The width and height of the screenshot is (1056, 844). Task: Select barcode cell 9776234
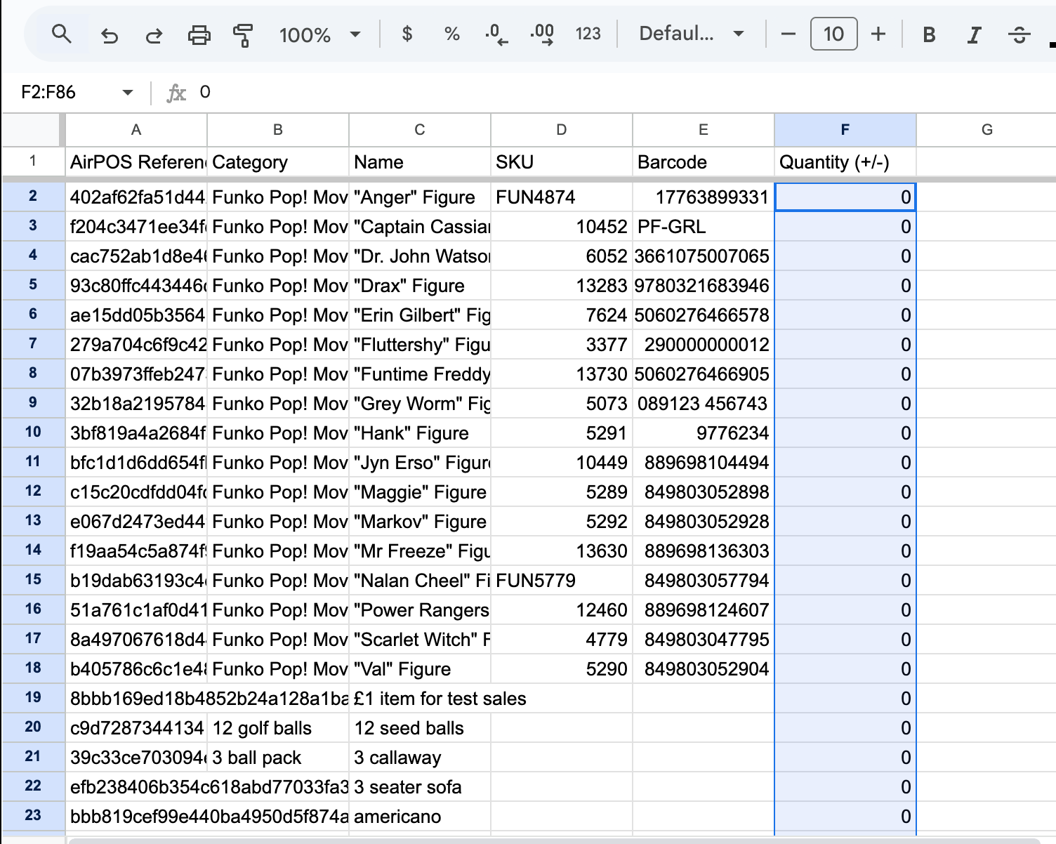tap(704, 433)
